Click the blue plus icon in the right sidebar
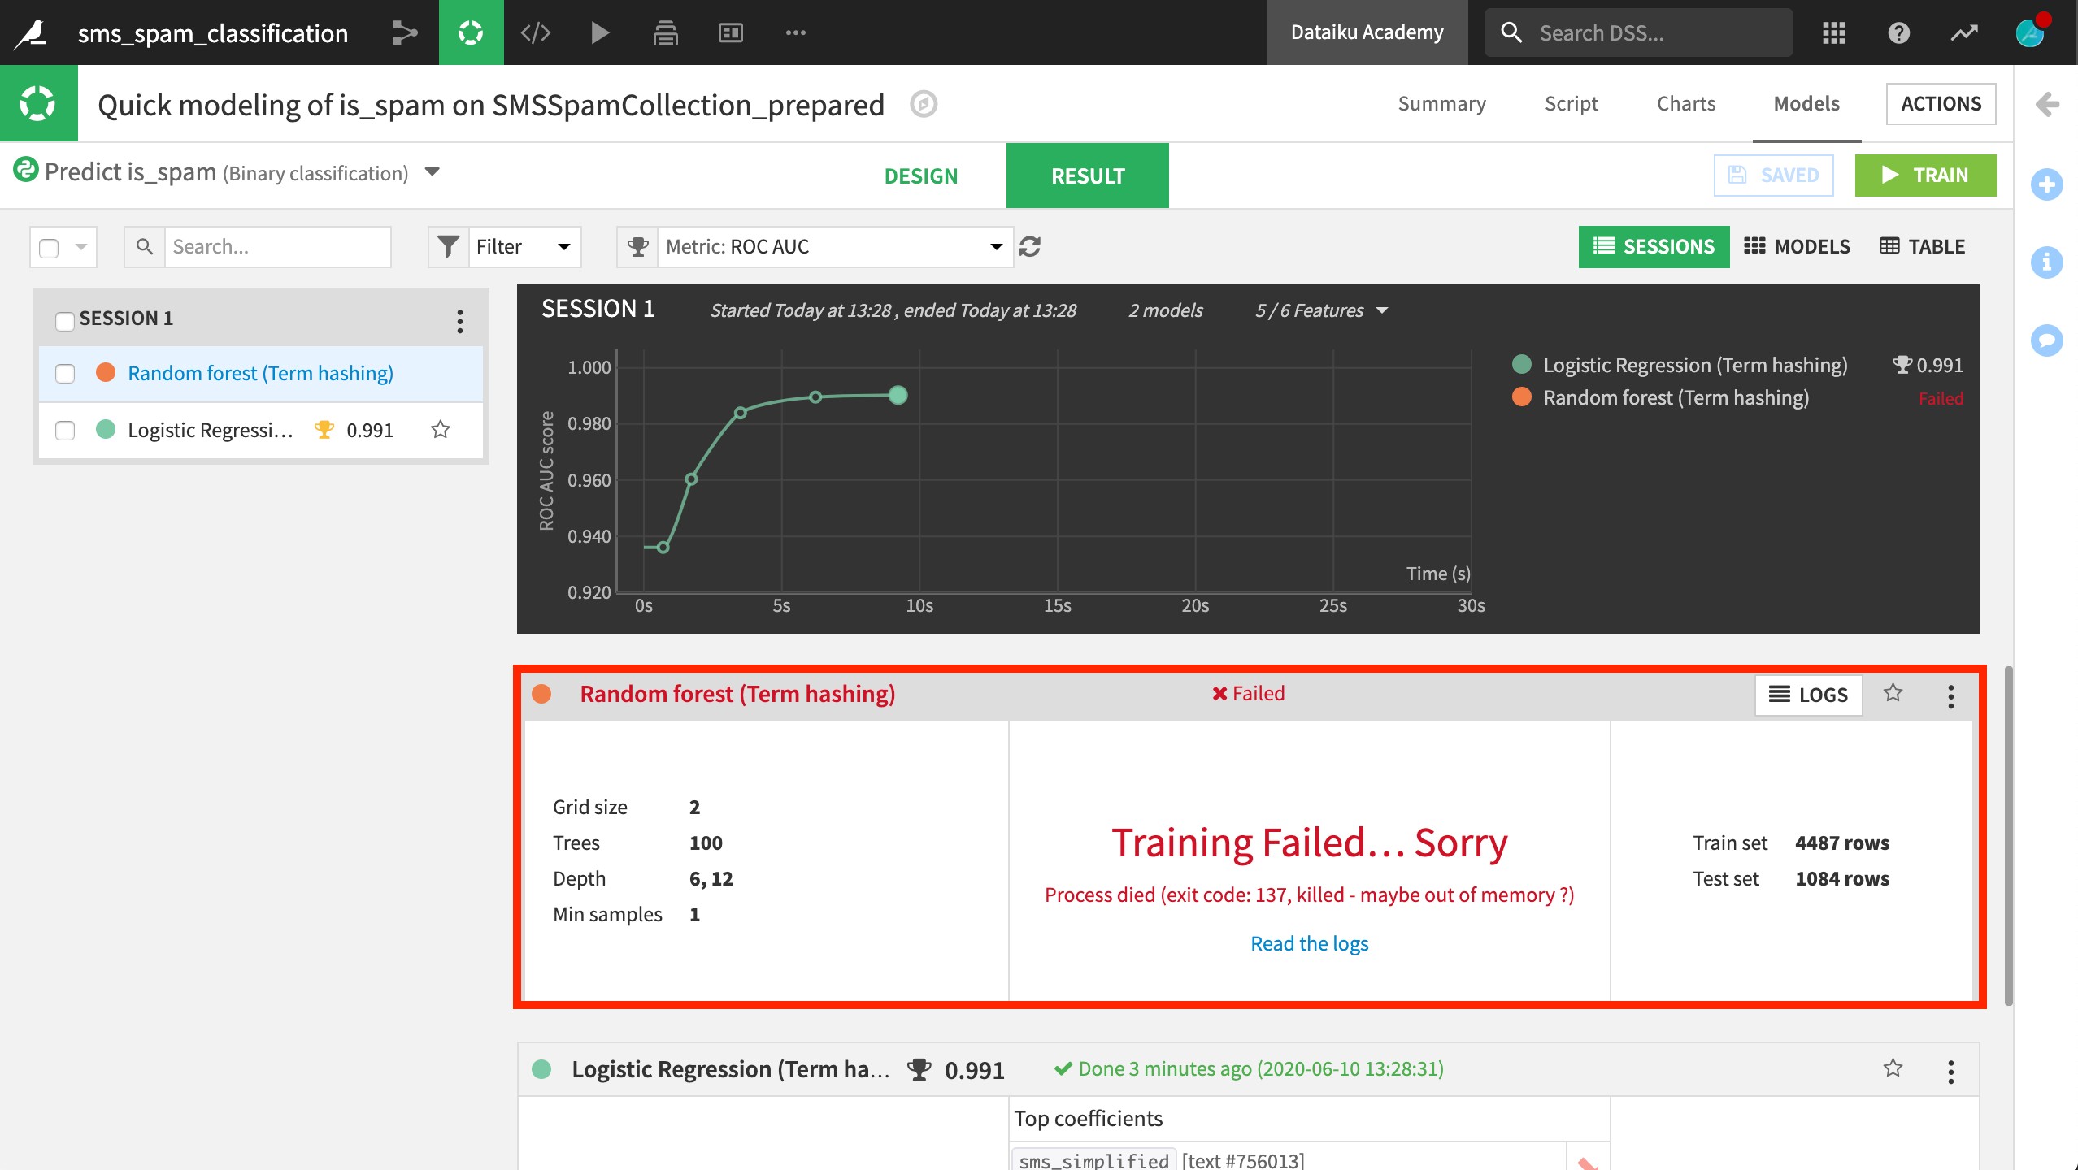This screenshot has width=2078, height=1170. click(2046, 184)
